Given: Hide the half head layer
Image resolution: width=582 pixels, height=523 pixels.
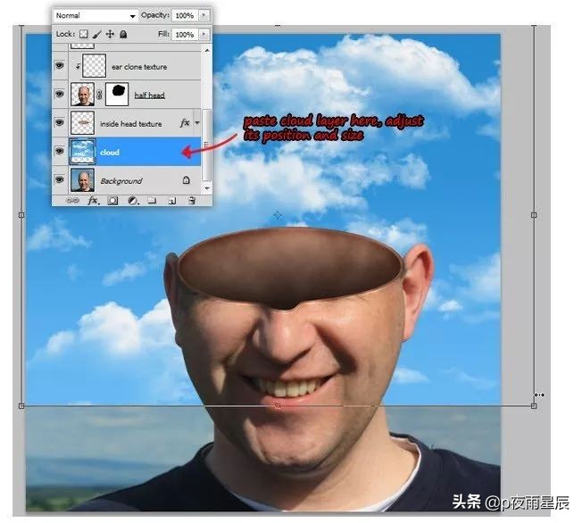Looking at the screenshot, I should tap(60, 94).
